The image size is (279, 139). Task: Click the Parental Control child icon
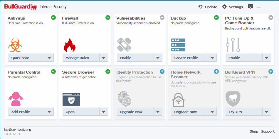point(16,99)
